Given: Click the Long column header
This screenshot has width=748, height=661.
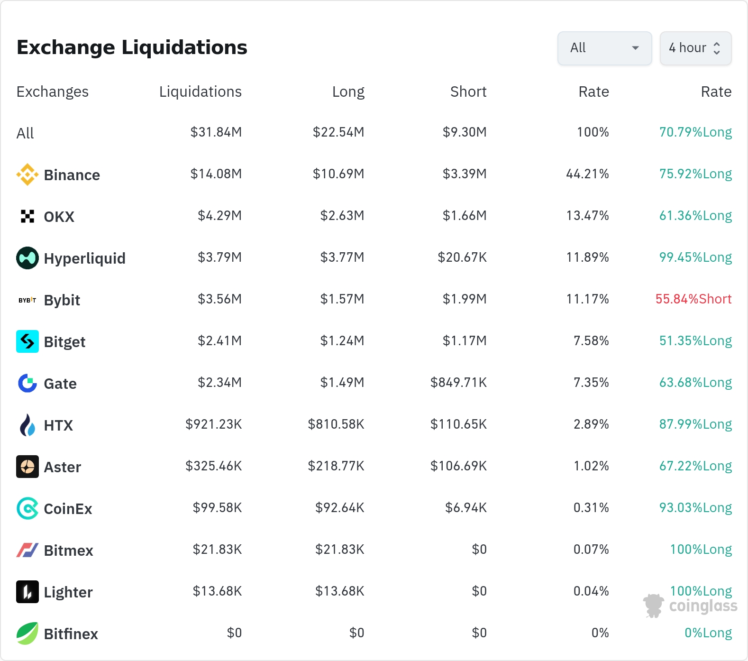Looking at the screenshot, I should 348,92.
